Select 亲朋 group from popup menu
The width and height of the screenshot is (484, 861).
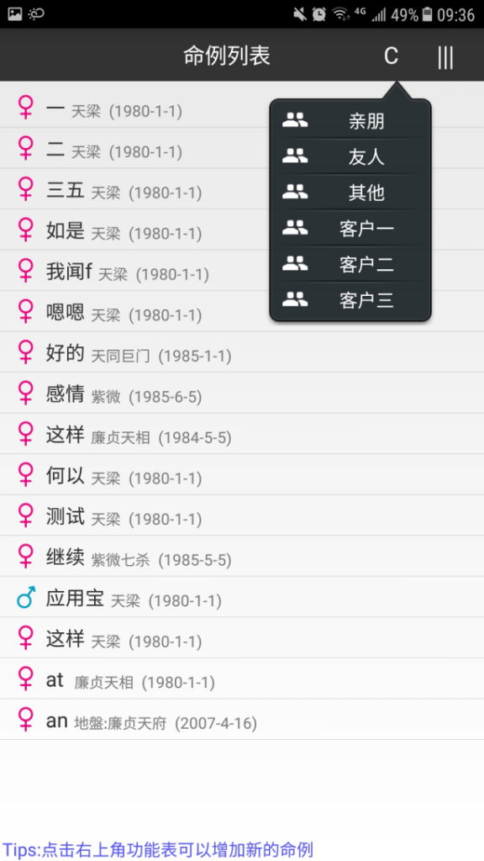tap(350, 120)
